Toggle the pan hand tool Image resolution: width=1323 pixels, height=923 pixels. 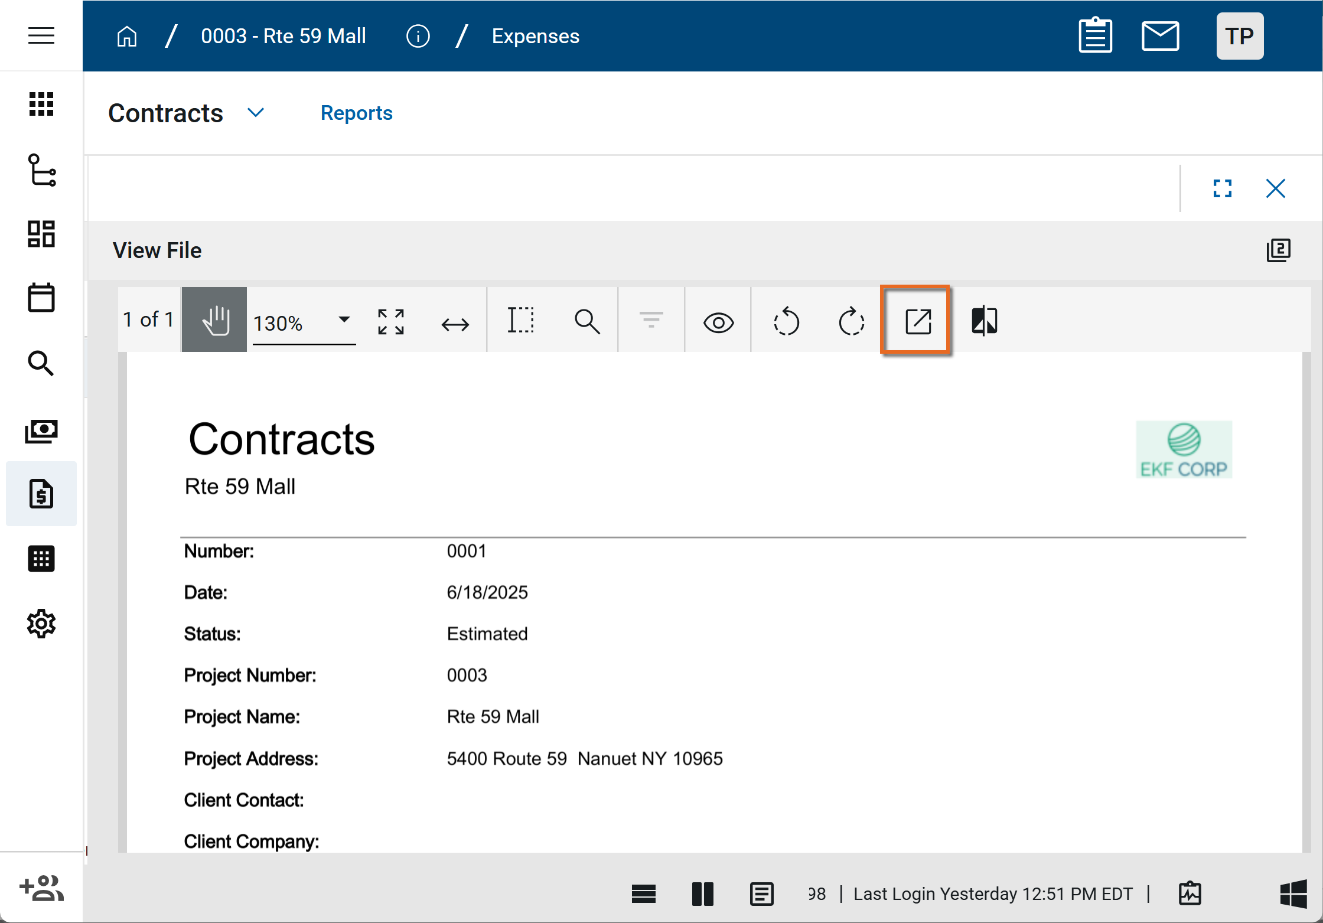click(x=214, y=320)
